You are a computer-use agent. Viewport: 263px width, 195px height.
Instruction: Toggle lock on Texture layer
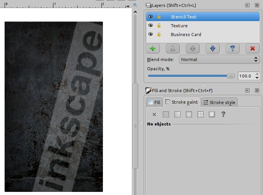(159, 25)
